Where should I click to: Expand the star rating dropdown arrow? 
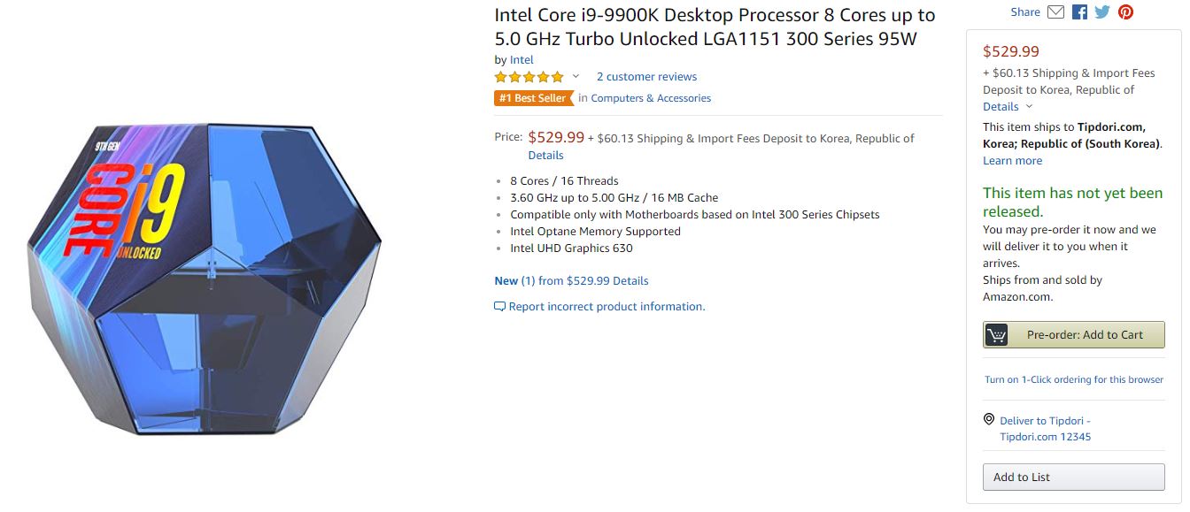coord(576,77)
